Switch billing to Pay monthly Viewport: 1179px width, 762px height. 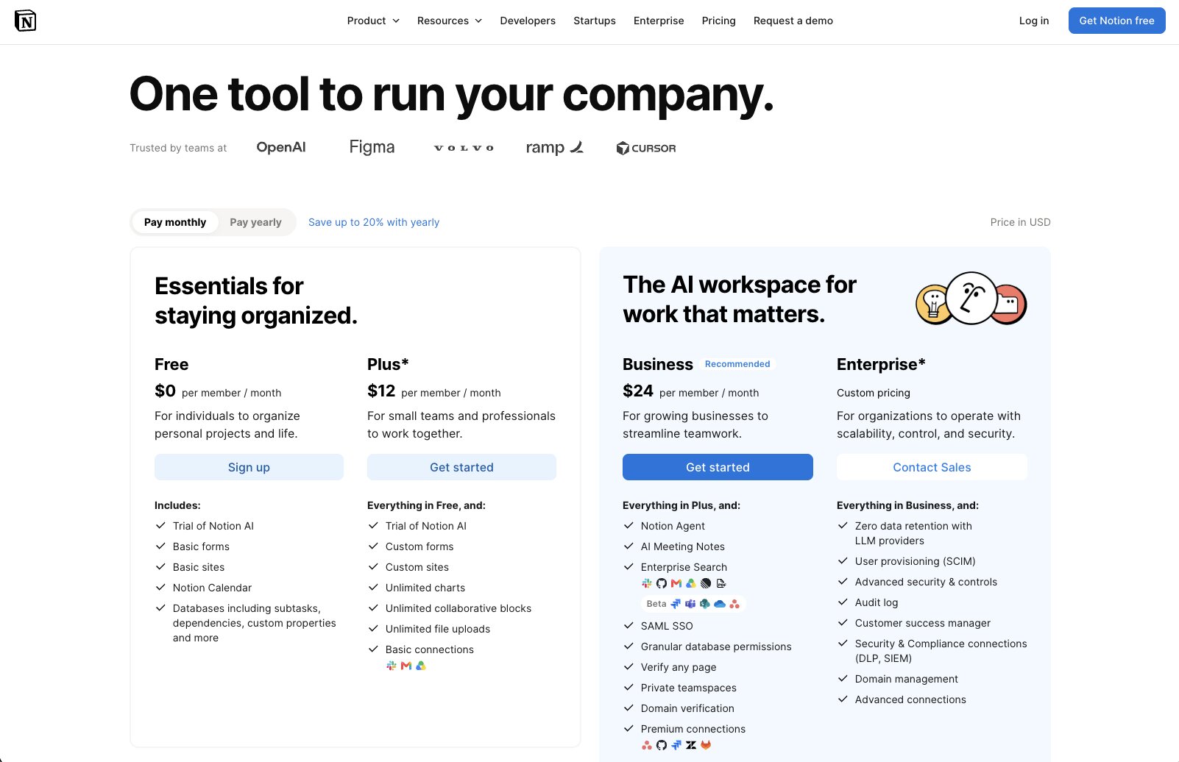click(x=175, y=222)
